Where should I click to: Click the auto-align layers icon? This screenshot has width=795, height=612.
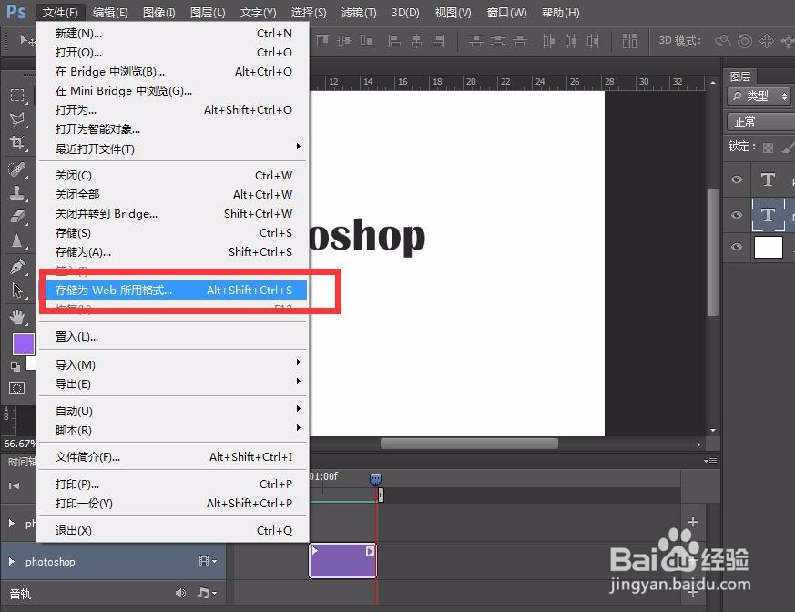(x=629, y=41)
